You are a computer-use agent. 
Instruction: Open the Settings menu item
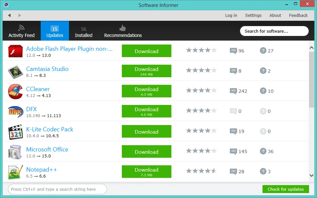tap(253, 16)
